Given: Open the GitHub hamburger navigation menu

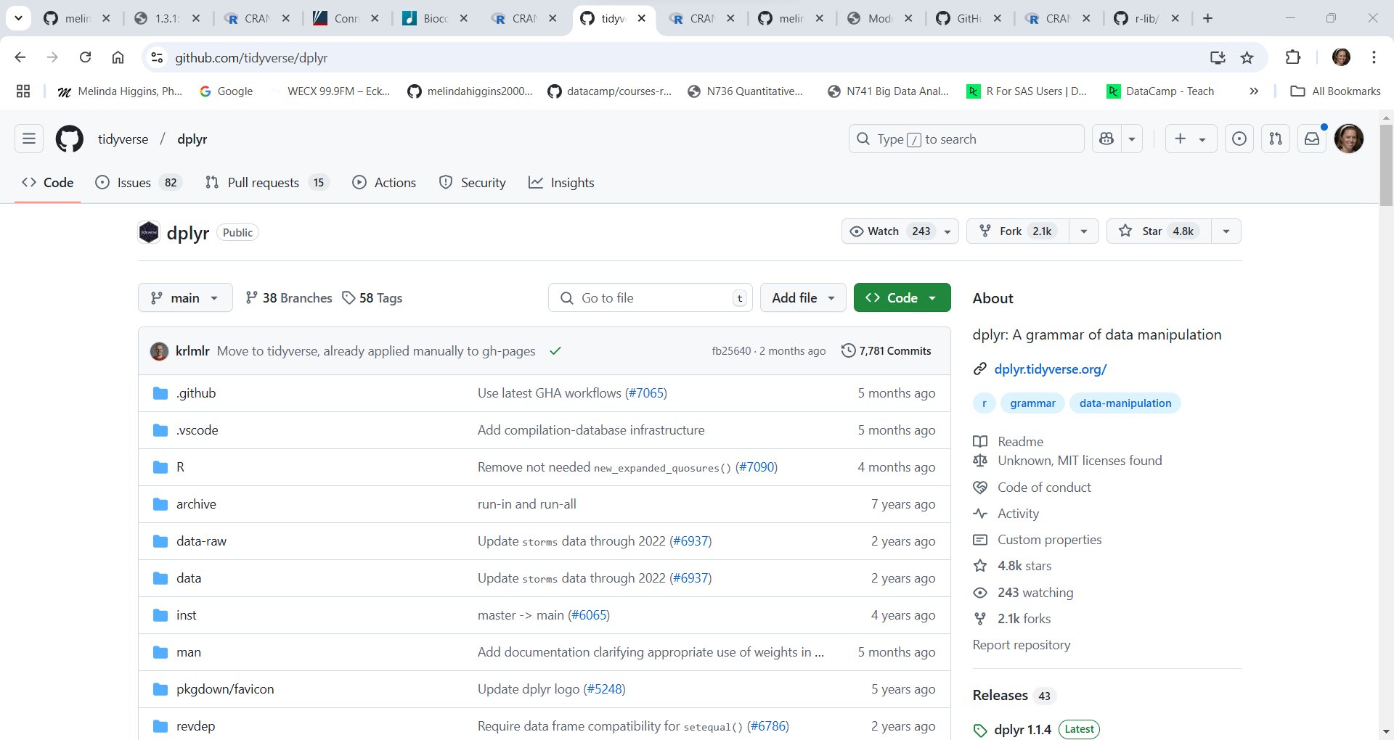Looking at the screenshot, I should [x=29, y=139].
